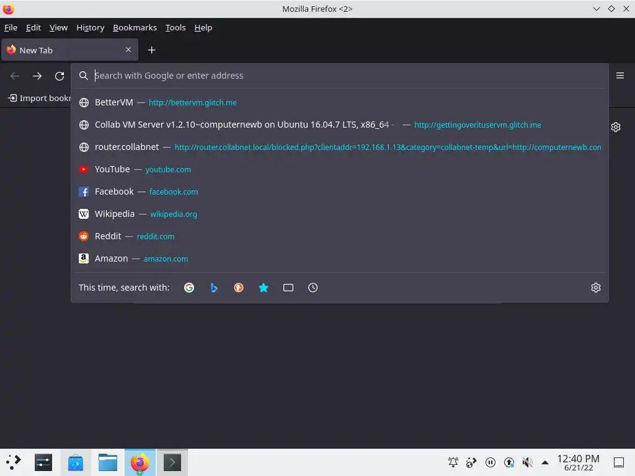Click the Reddit favicon in suggestions

click(84, 236)
